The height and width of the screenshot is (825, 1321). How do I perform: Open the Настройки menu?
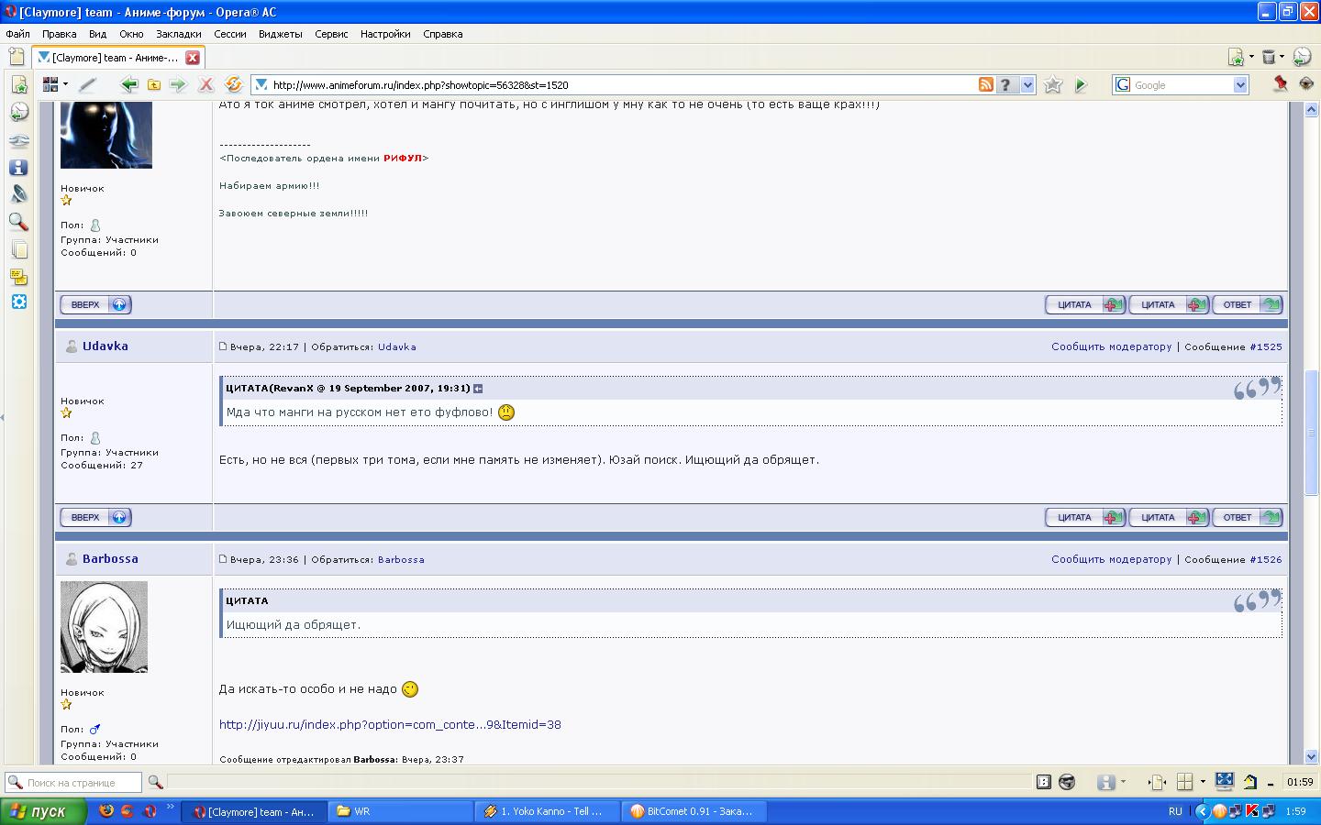[385, 34]
